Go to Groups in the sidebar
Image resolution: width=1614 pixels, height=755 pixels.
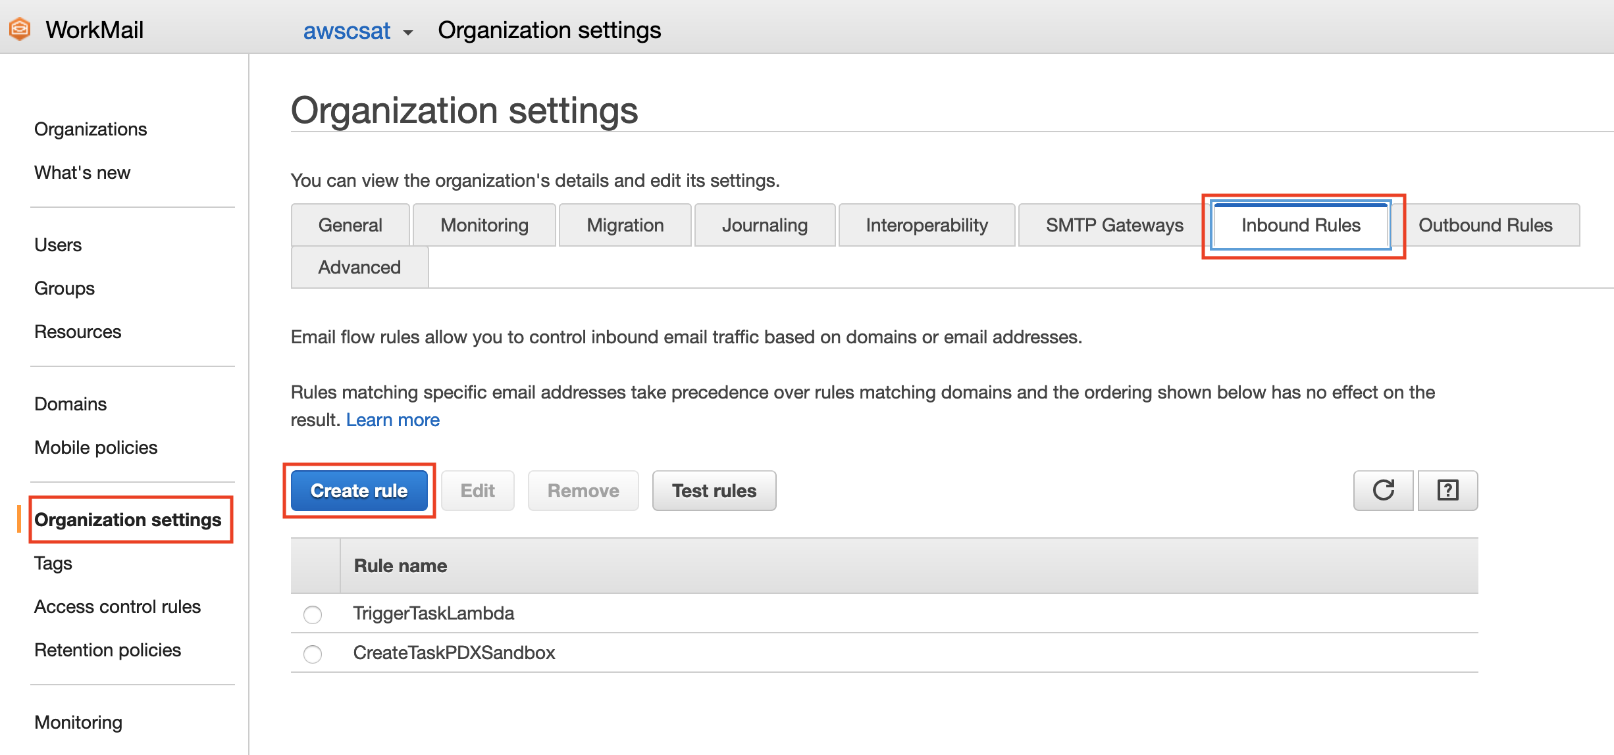65,288
